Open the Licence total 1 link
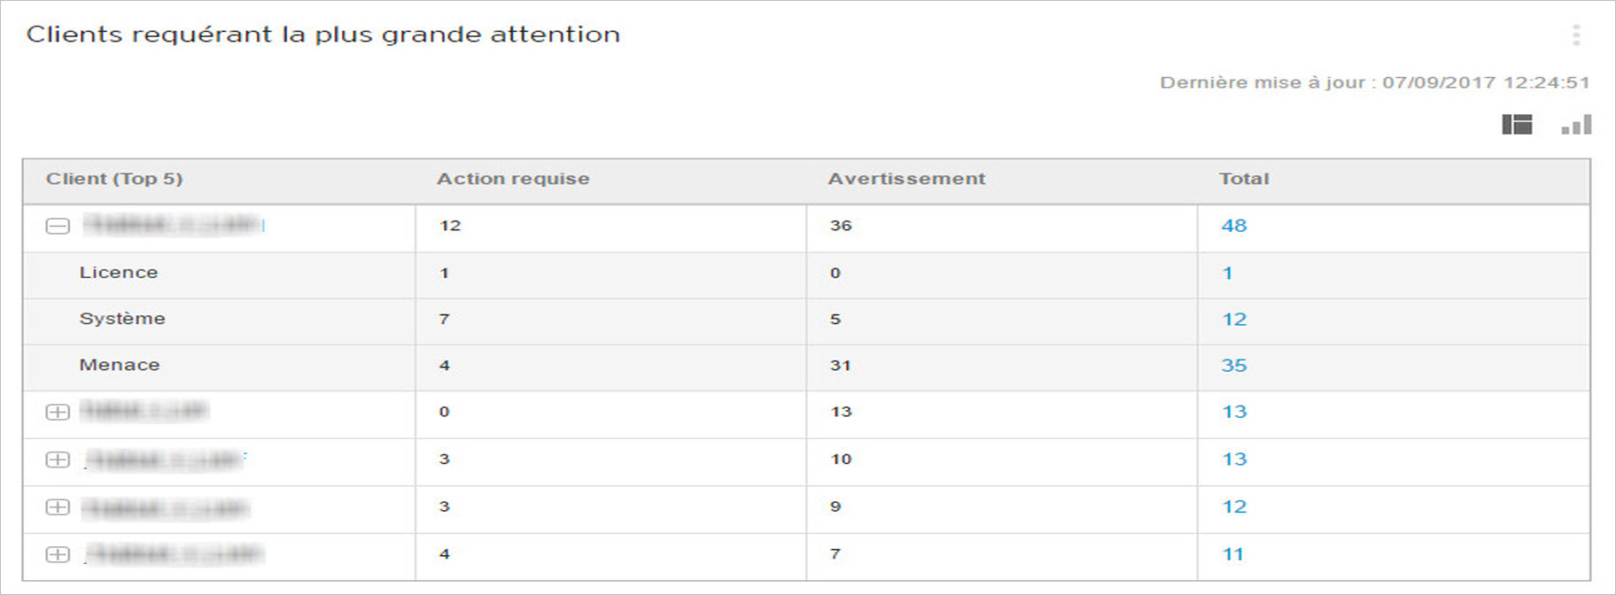The height and width of the screenshot is (595, 1616). [1227, 274]
